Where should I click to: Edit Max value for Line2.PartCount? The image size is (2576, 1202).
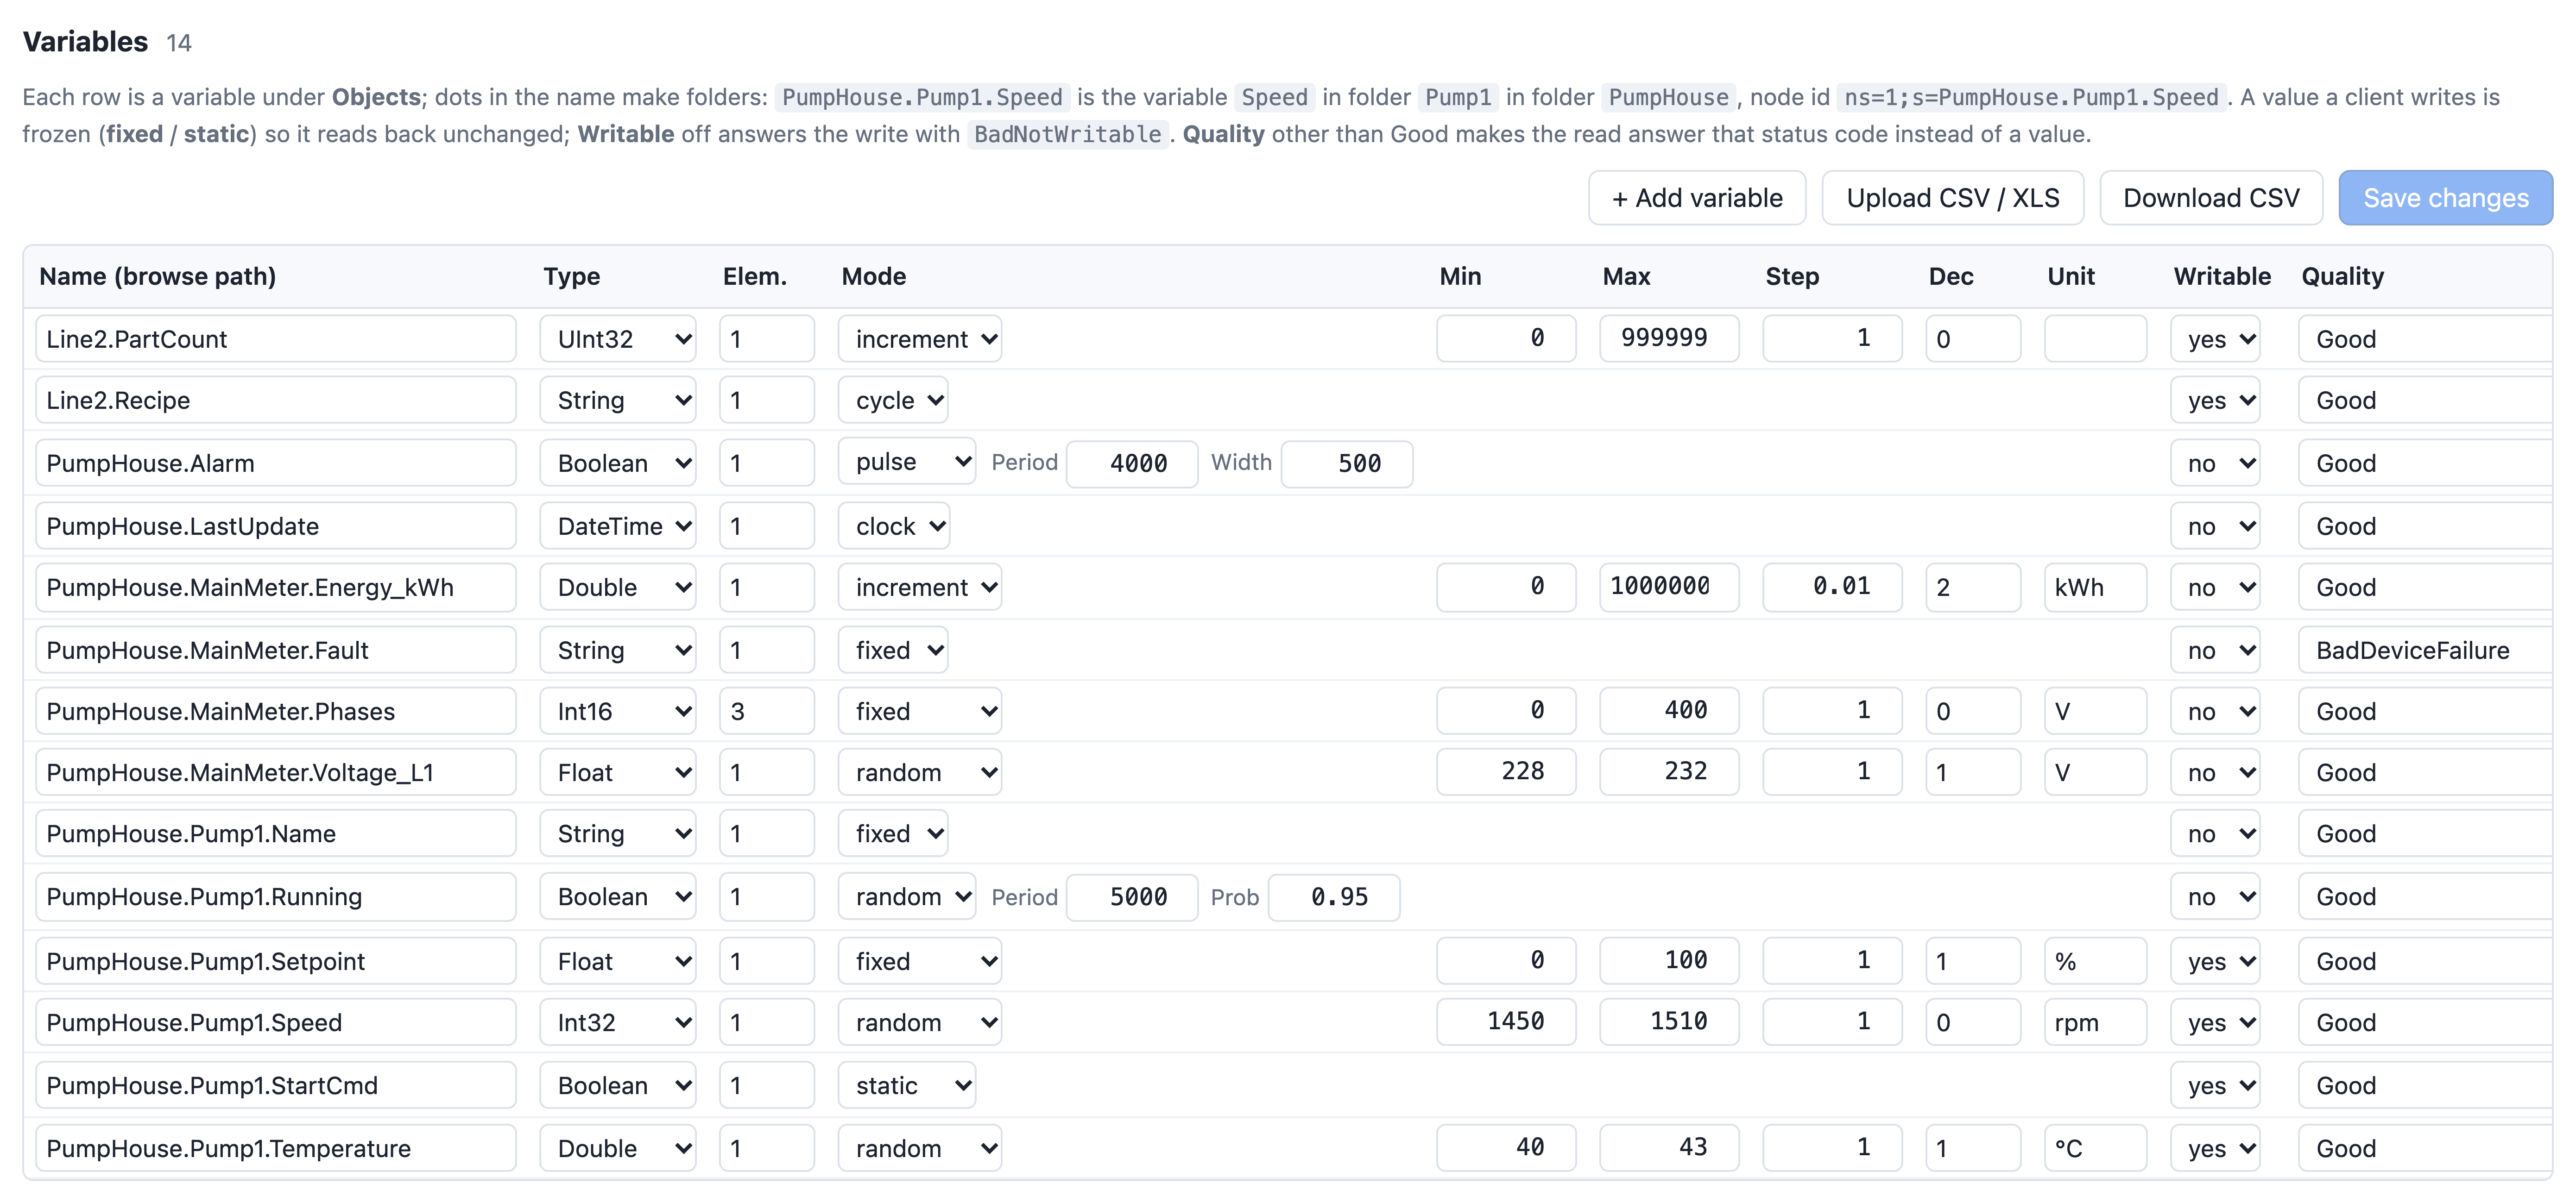point(1669,339)
